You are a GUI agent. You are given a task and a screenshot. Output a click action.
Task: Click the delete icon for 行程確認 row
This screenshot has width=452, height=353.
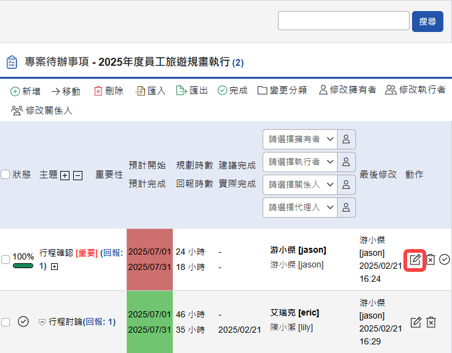pyautogui.click(x=430, y=260)
